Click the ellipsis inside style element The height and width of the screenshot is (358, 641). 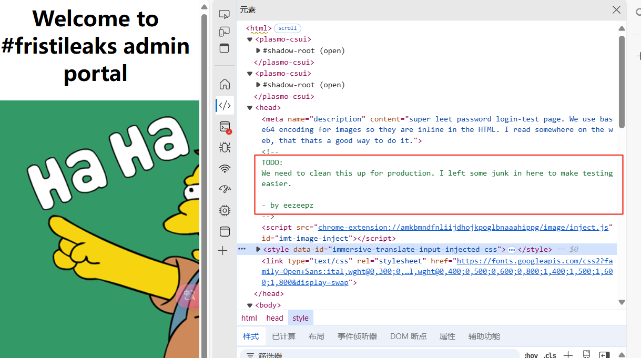pos(512,250)
